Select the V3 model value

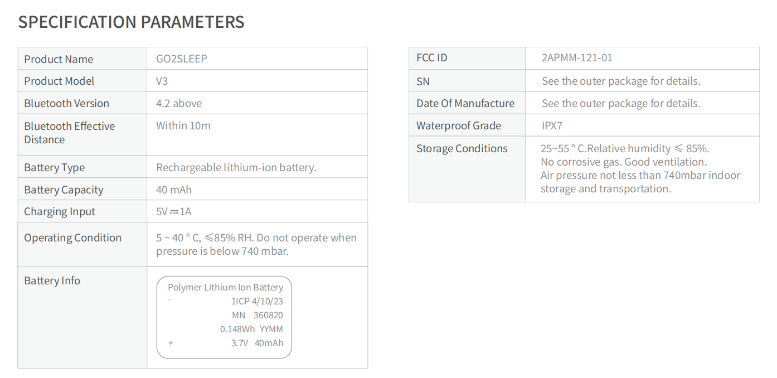click(x=162, y=81)
